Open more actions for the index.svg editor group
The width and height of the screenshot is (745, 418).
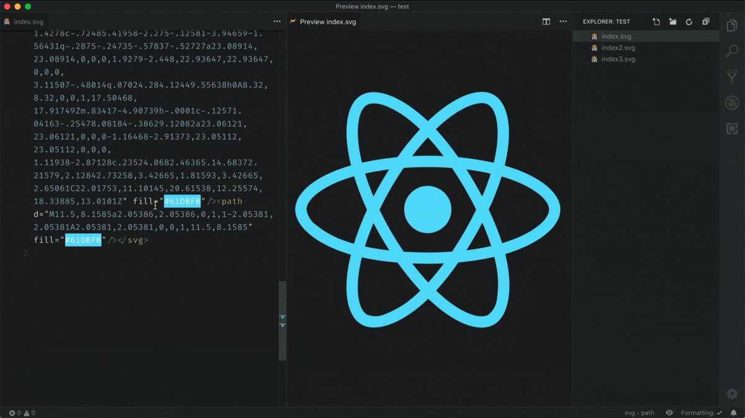click(276, 22)
